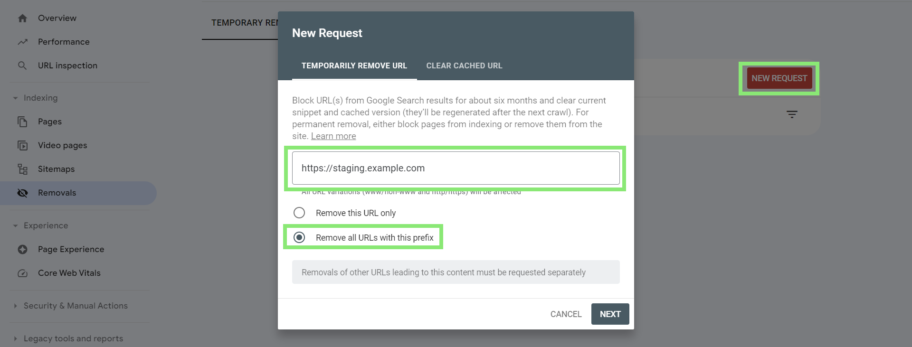The width and height of the screenshot is (912, 347).
Task: Click the filter icon under New Request
Action: coord(792,114)
